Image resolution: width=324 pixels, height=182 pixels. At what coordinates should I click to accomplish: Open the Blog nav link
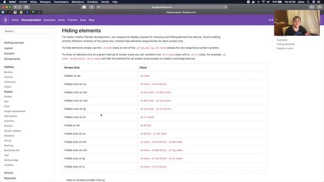(x=91, y=20)
